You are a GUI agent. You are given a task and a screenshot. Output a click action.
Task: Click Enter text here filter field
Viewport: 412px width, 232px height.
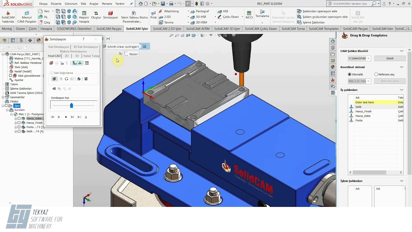coord(375,102)
